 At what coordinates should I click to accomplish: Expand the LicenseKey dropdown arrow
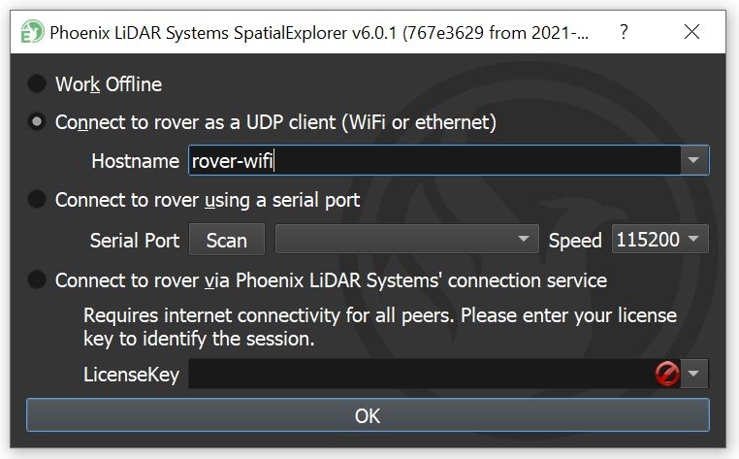click(694, 374)
